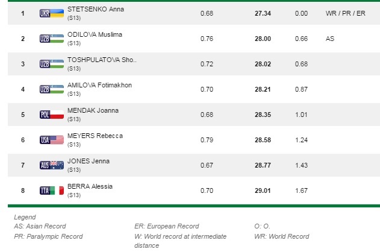
Task: Click the Uzbekistan flag next to Odilova Muslima
Action: click(51, 38)
